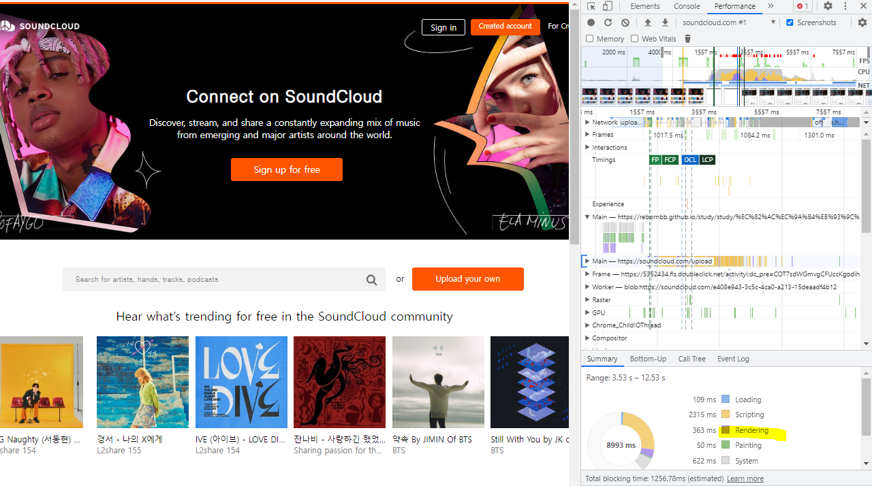Open the Call Tree tab
This screenshot has width=872, height=486.
(x=691, y=359)
